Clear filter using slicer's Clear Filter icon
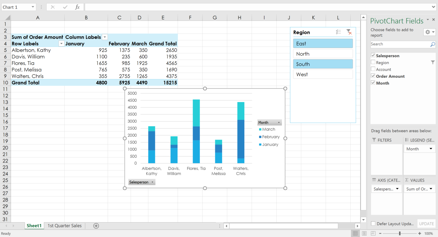 (349, 32)
